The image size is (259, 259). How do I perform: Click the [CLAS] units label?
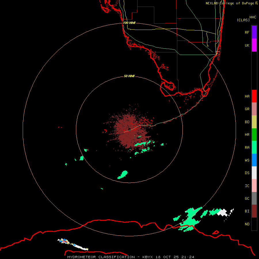click(243, 20)
